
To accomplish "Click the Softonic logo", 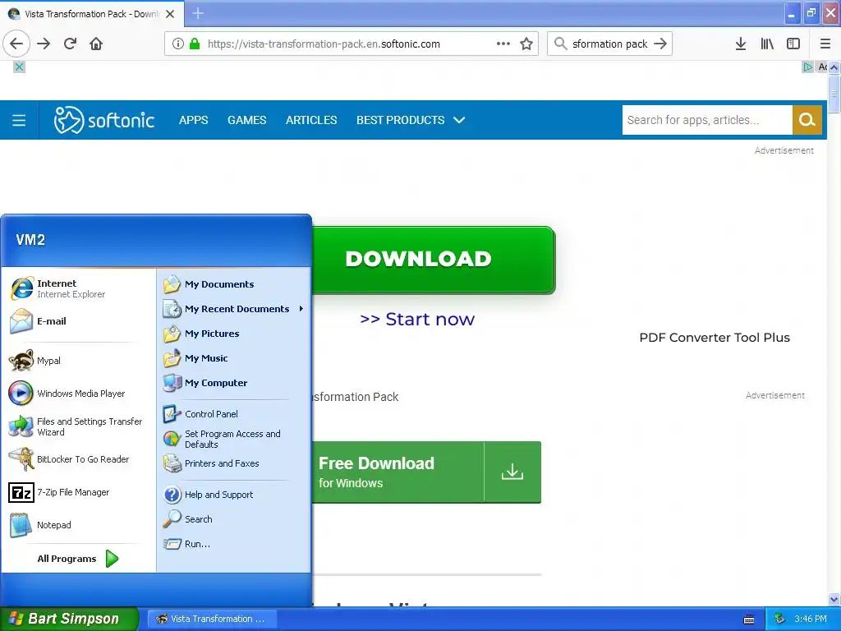I will (x=104, y=120).
